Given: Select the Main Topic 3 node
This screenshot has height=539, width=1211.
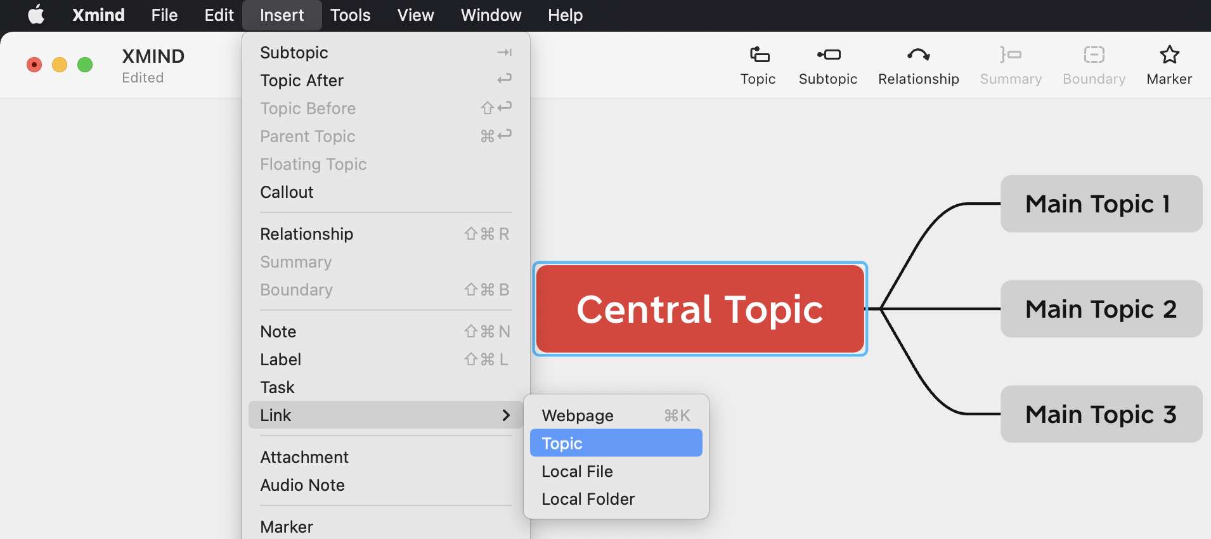Looking at the screenshot, I should tap(1101, 414).
